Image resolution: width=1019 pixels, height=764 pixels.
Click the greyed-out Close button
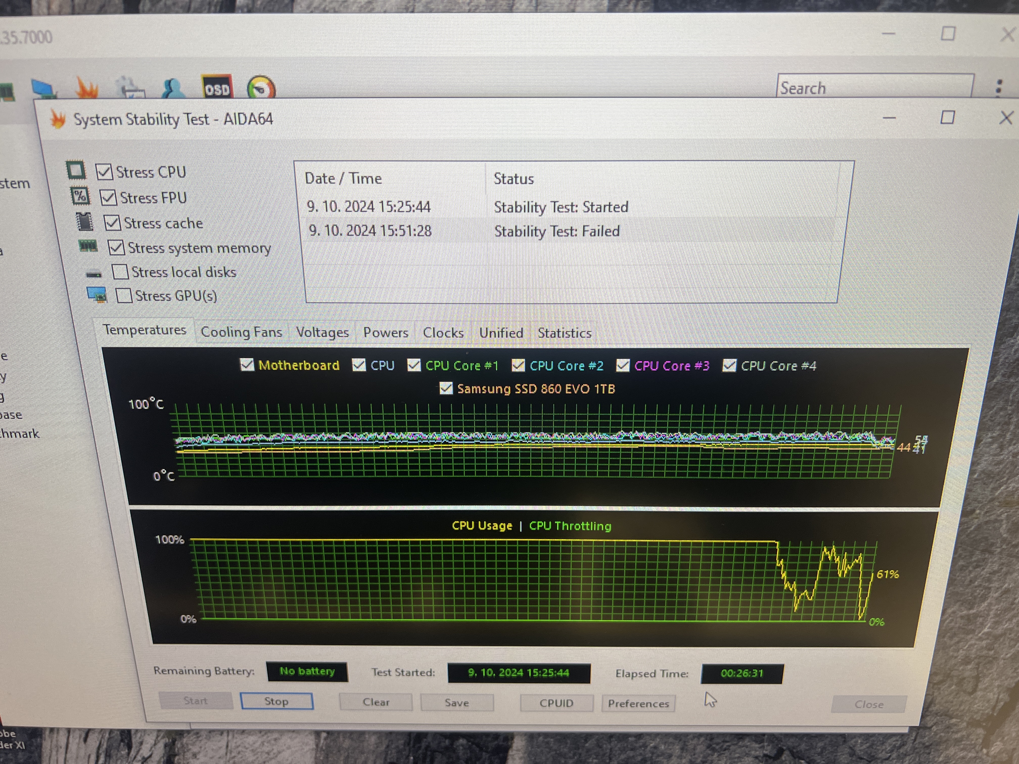point(869,704)
